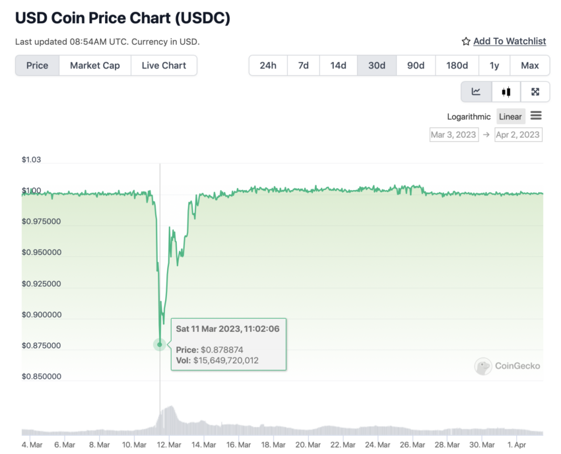Switch to candlestick chart icon

point(506,92)
